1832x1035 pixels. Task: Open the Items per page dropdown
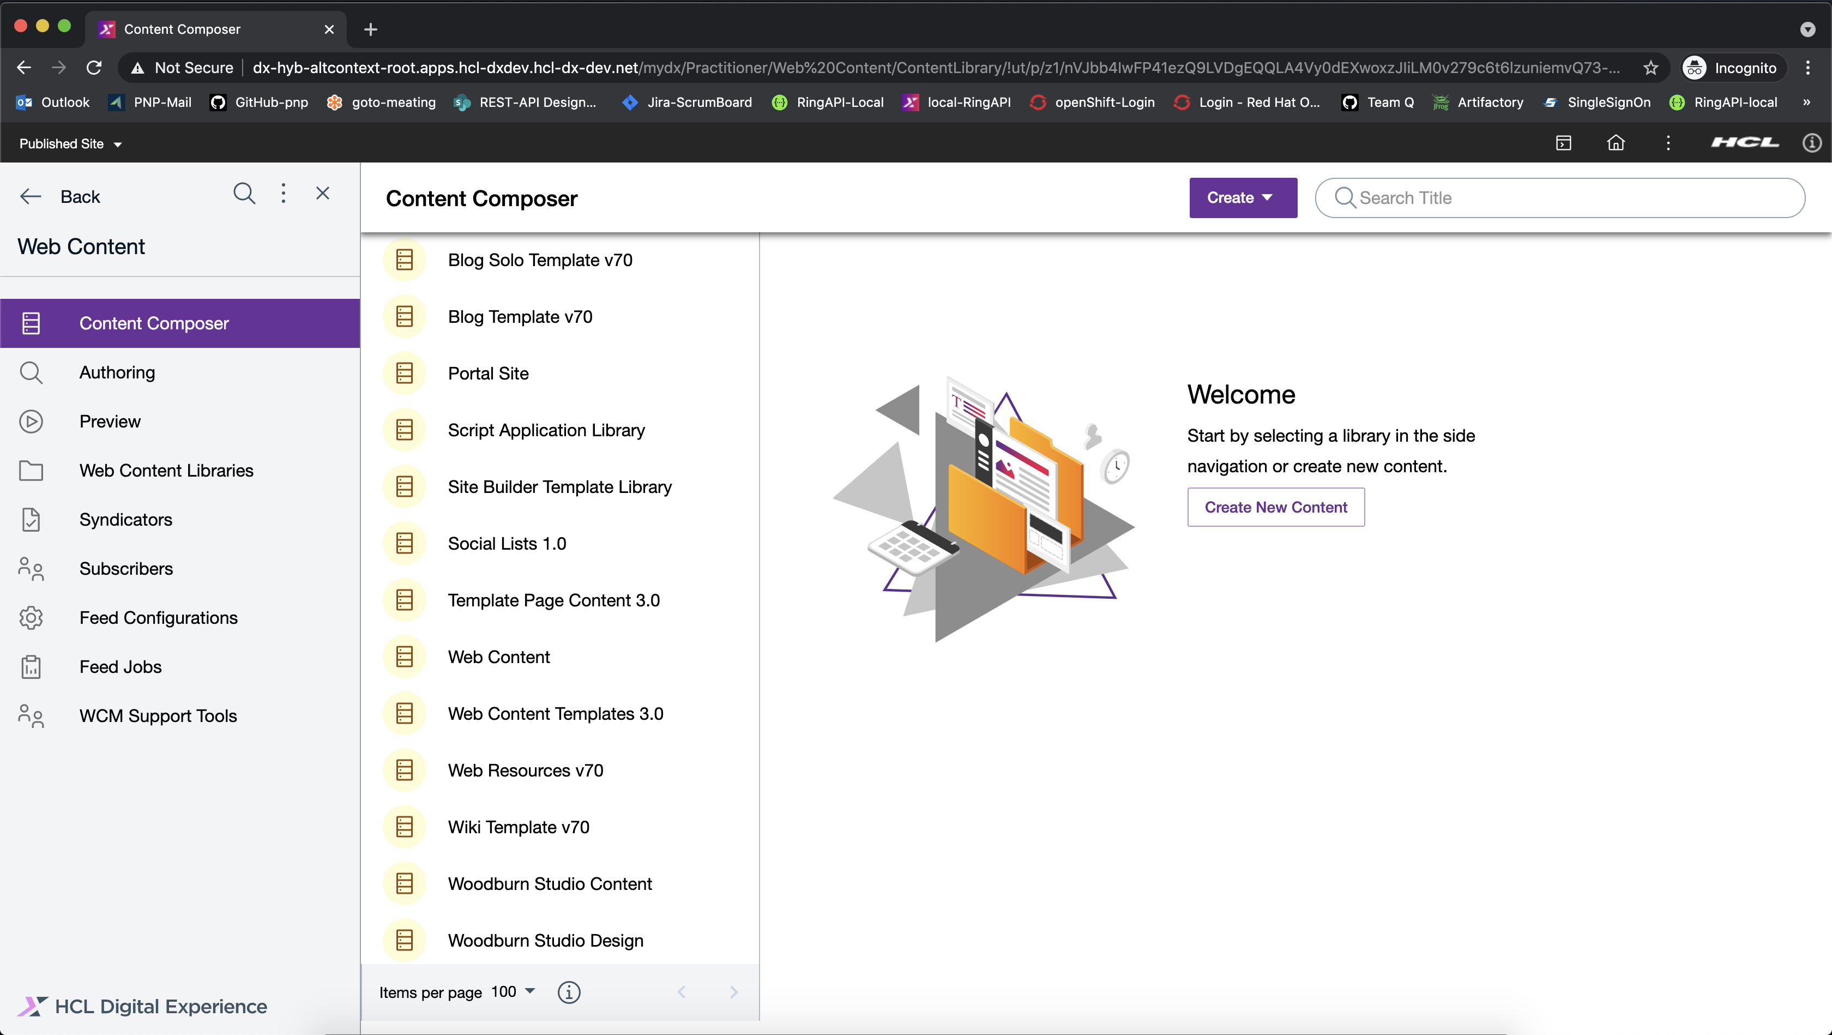click(x=513, y=991)
